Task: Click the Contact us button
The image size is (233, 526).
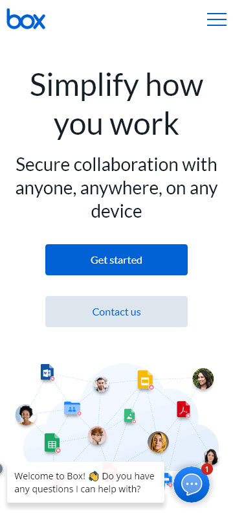Action: click(116, 312)
